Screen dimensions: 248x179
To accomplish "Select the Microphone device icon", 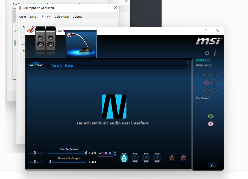I will tap(81, 44).
